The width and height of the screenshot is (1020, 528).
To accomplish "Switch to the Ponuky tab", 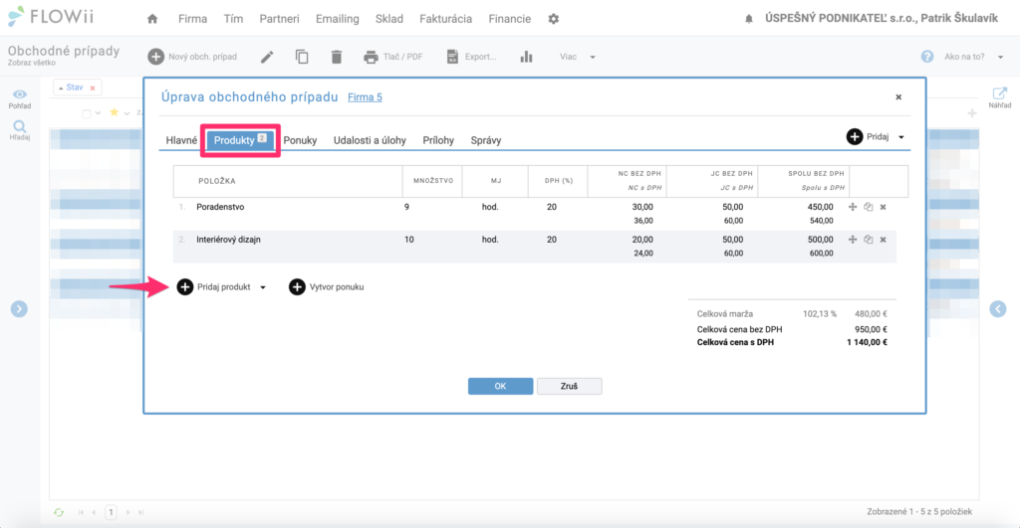I will [300, 140].
